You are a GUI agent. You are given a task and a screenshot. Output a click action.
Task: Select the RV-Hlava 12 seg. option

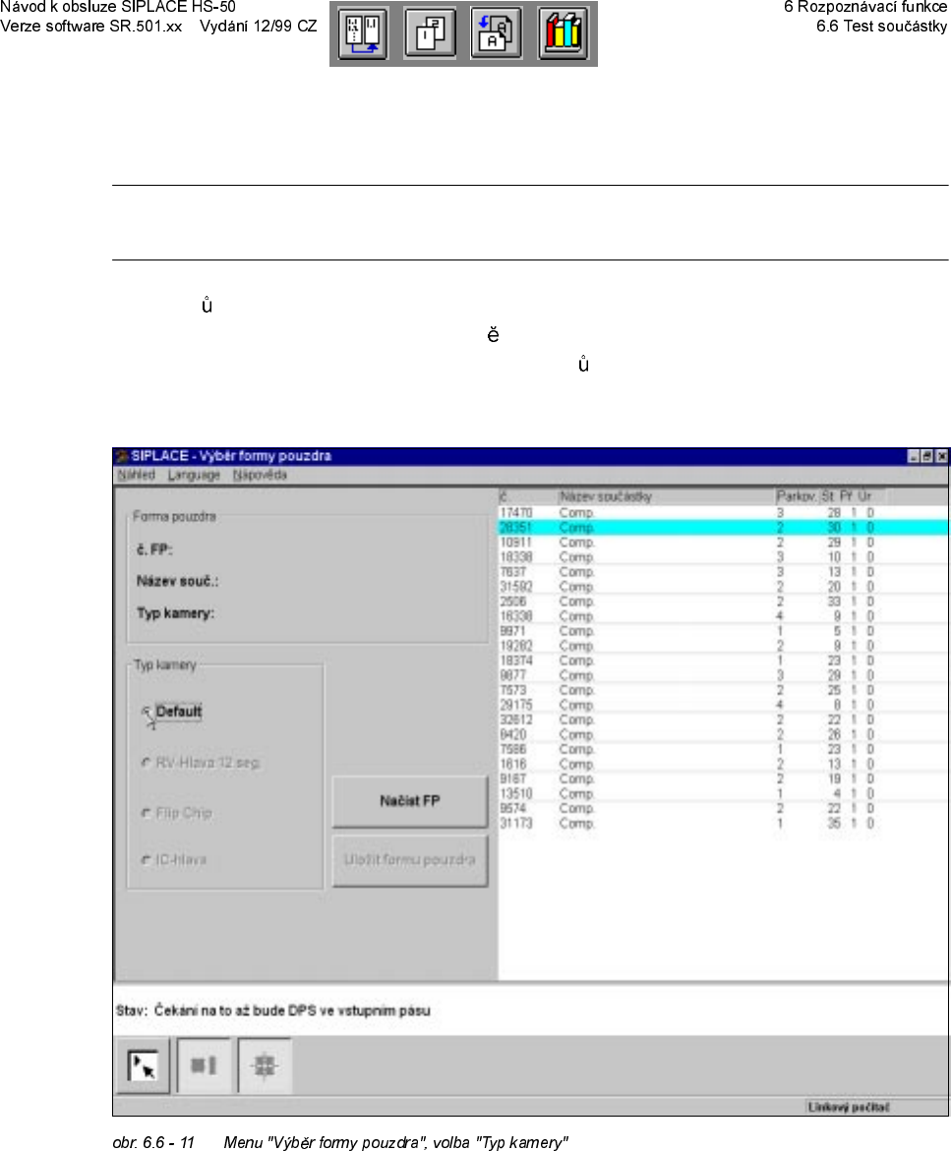(201, 763)
